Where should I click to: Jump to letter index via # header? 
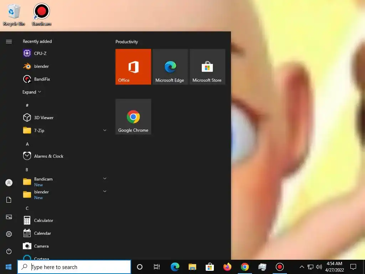pyautogui.click(x=27, y=105)
